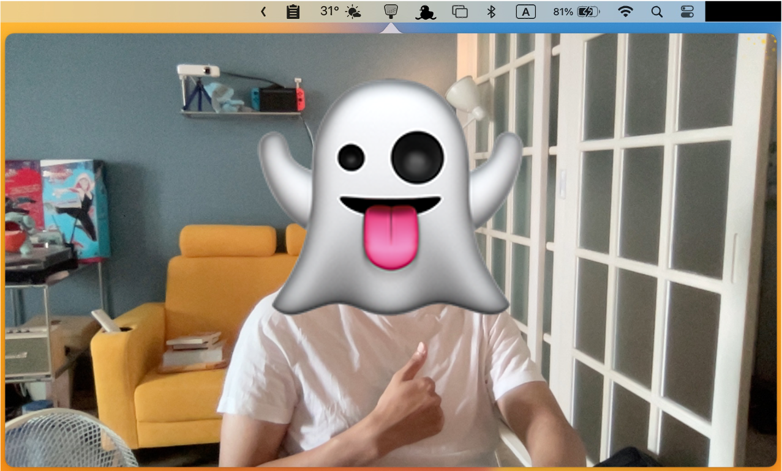Click the Hand Mirror camera icon

(391, 11)
